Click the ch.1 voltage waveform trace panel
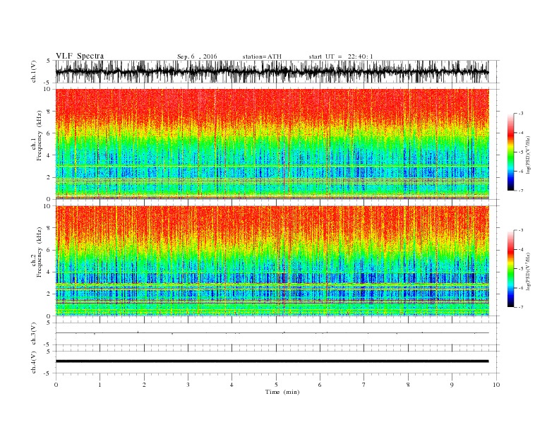This screenshot has height=432, width=559. point(277,71)
